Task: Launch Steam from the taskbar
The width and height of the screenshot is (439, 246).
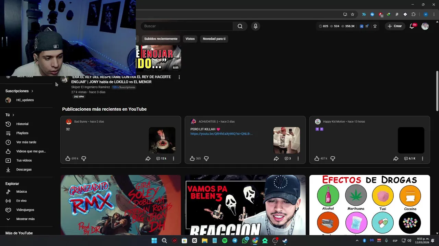Action: click(x=285, y=241)
